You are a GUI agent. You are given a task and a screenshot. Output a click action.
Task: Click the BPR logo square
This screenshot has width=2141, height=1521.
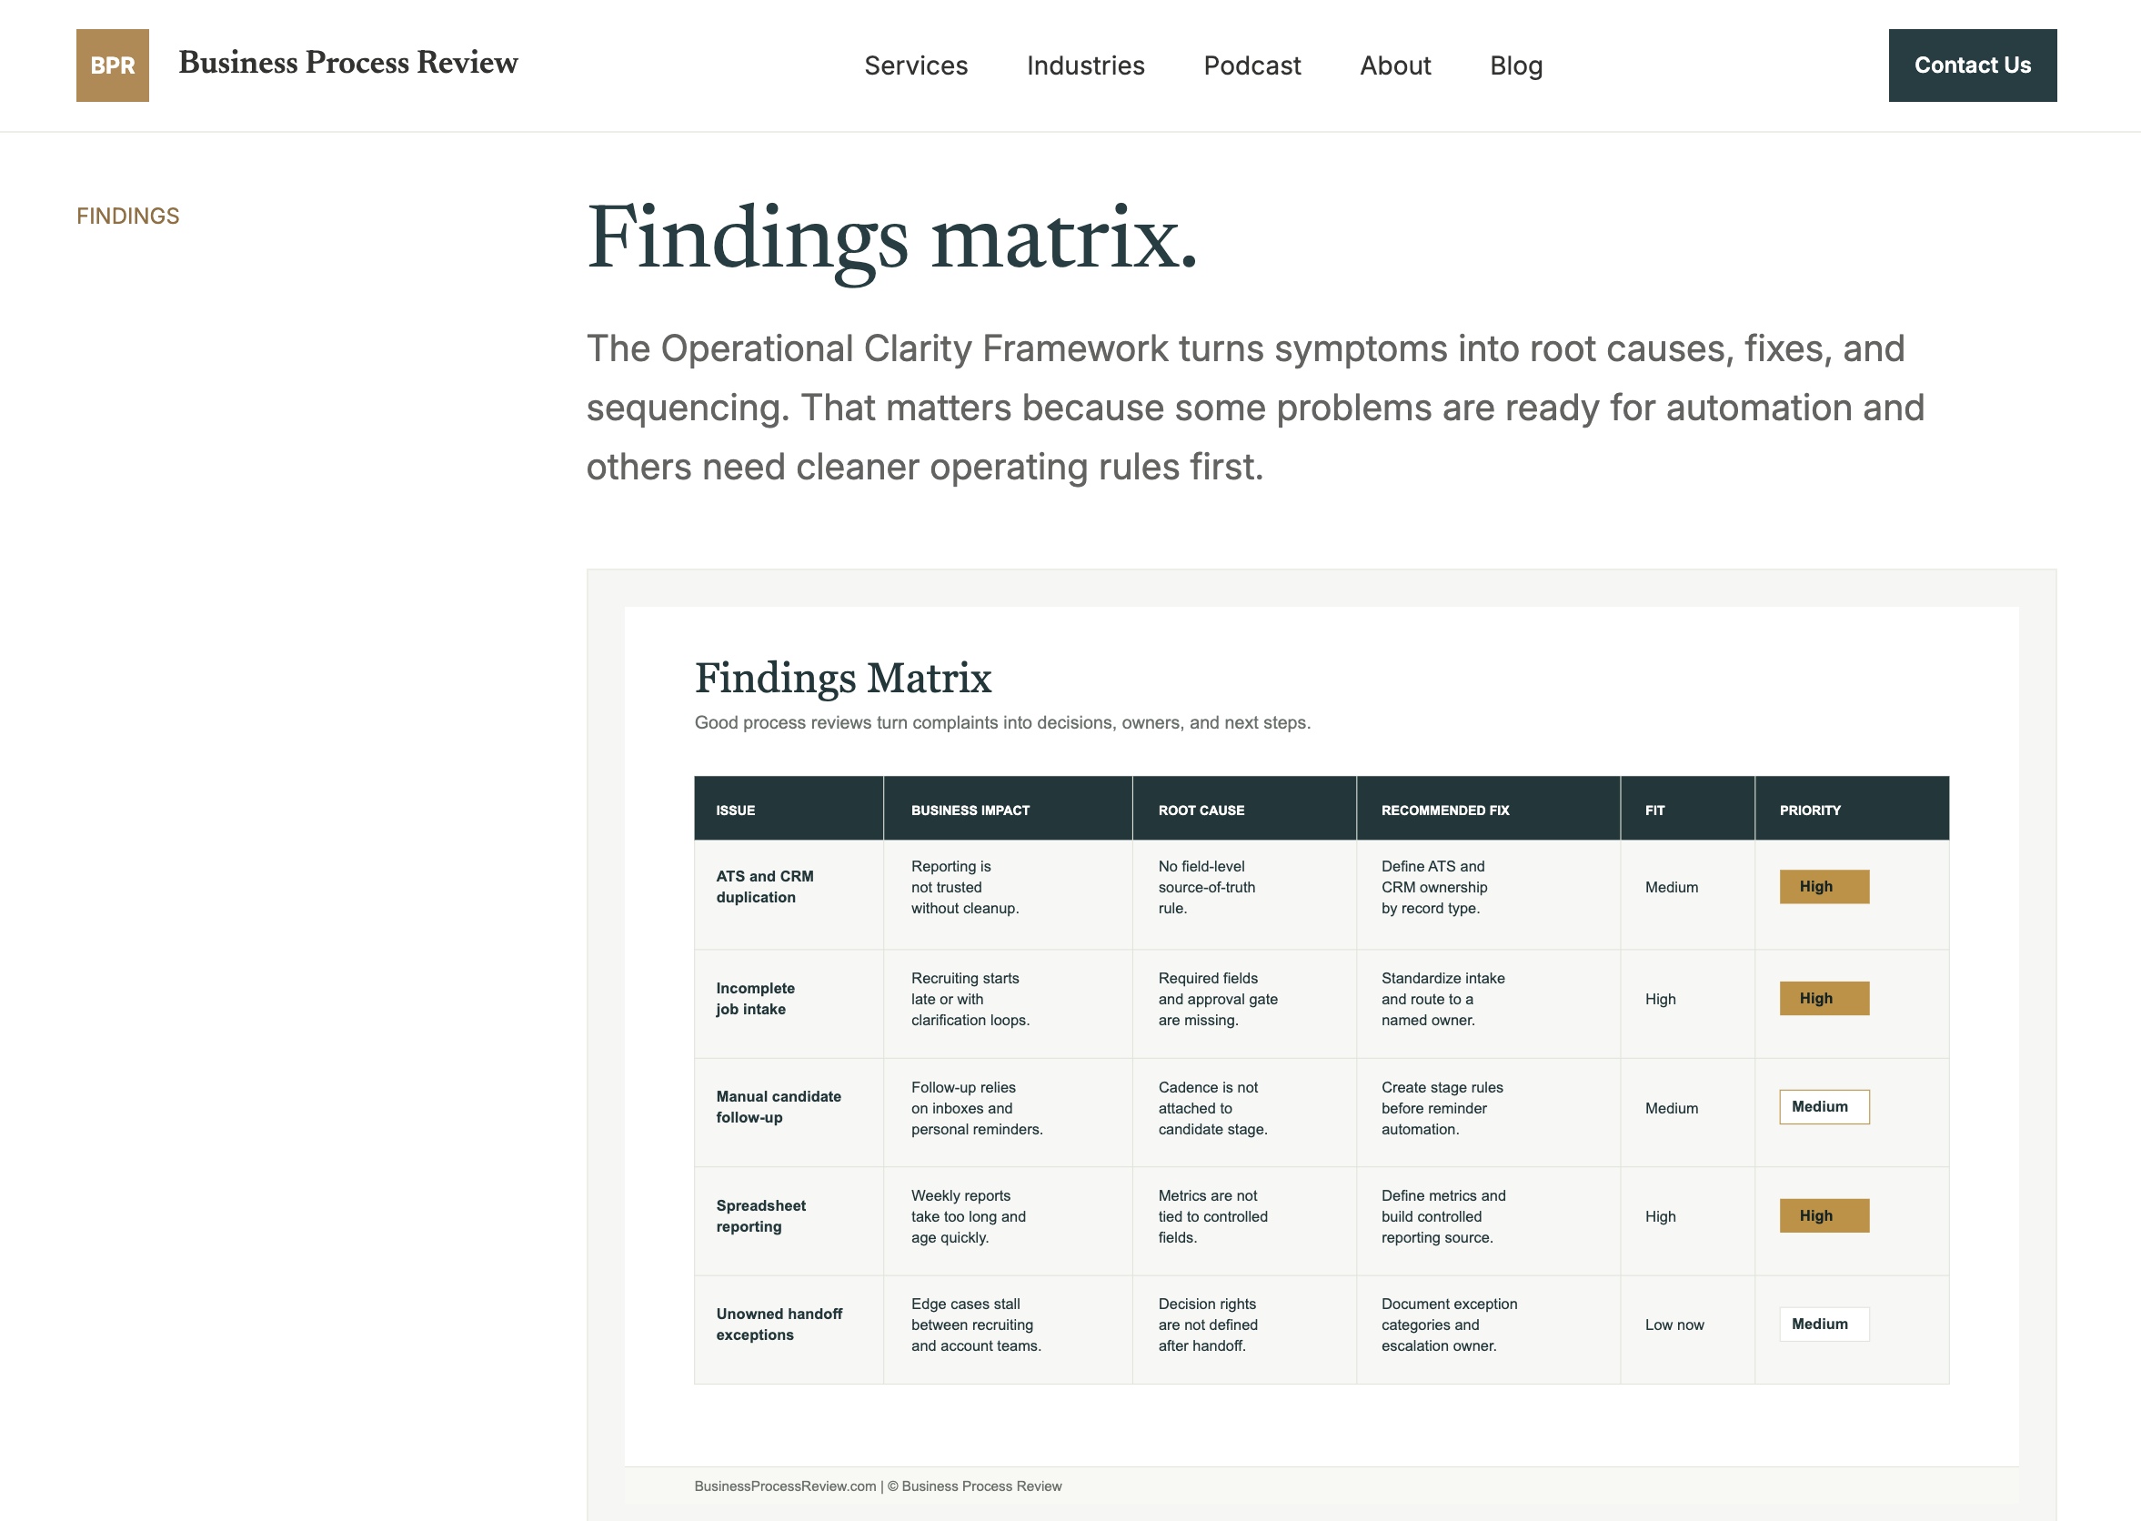(x=113, y=65)
